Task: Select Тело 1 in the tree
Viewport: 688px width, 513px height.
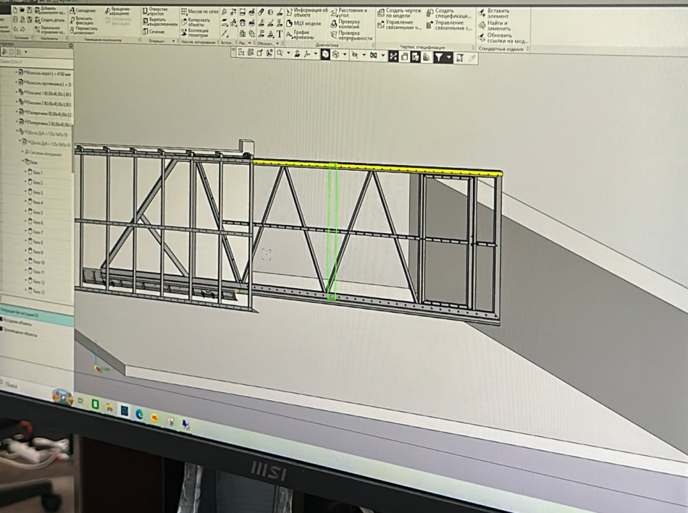Action: [x=35, y=173]
